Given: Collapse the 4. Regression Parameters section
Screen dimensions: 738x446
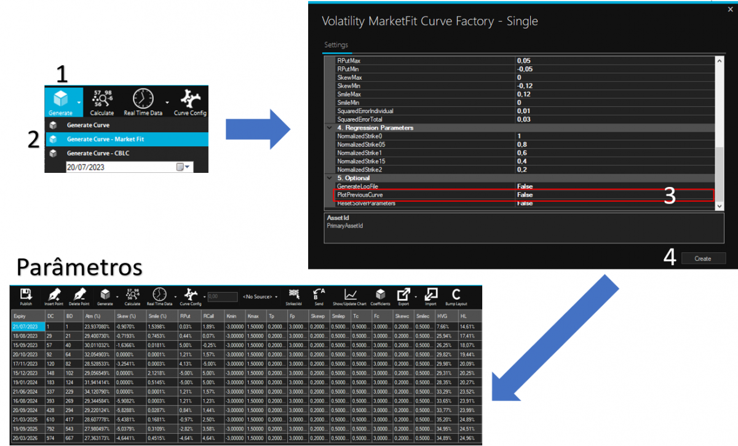Looking at the screenshot, I should (330, 128).
